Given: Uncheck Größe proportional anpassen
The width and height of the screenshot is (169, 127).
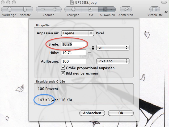Looking at the screenshot, I should [64, 68].
